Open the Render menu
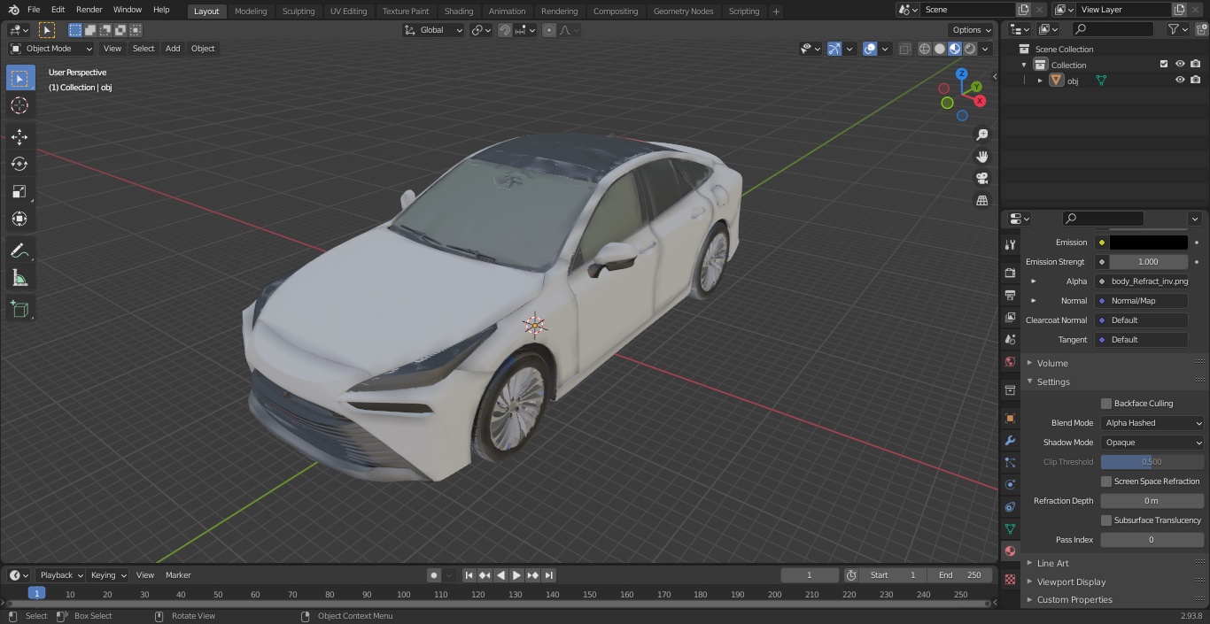The image size is (1210, 624). [x=89, y=10]
